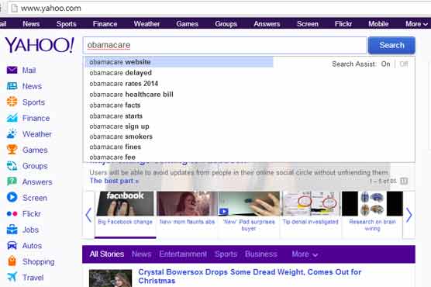Viewport: 431px width, 287px height.
Task: Click the Jobs briefcase icon in sidebar
Action: pyautogui.click(x=12, y=230)
